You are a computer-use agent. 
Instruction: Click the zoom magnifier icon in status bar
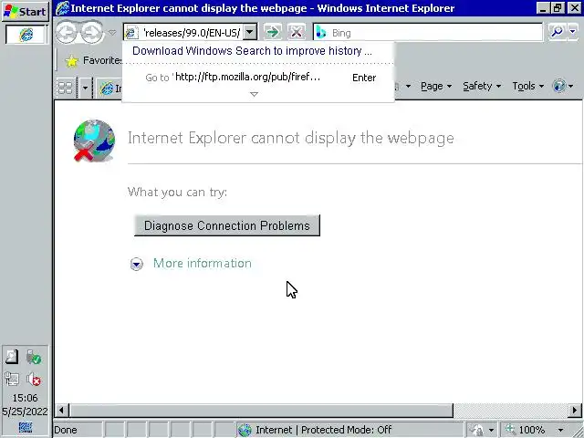pyautogui.click(x=510, y=430)
